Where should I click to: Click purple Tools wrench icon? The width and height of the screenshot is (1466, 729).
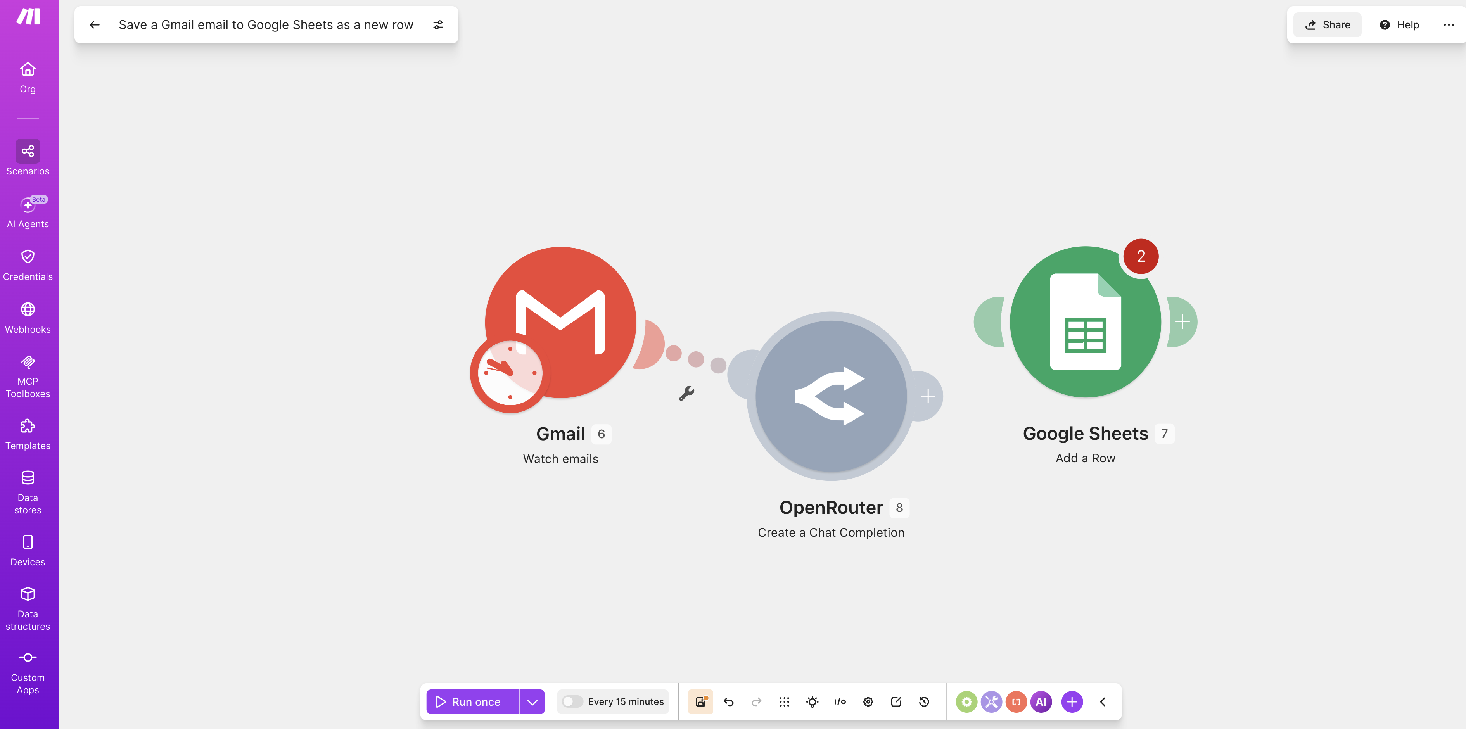(991, 702)
